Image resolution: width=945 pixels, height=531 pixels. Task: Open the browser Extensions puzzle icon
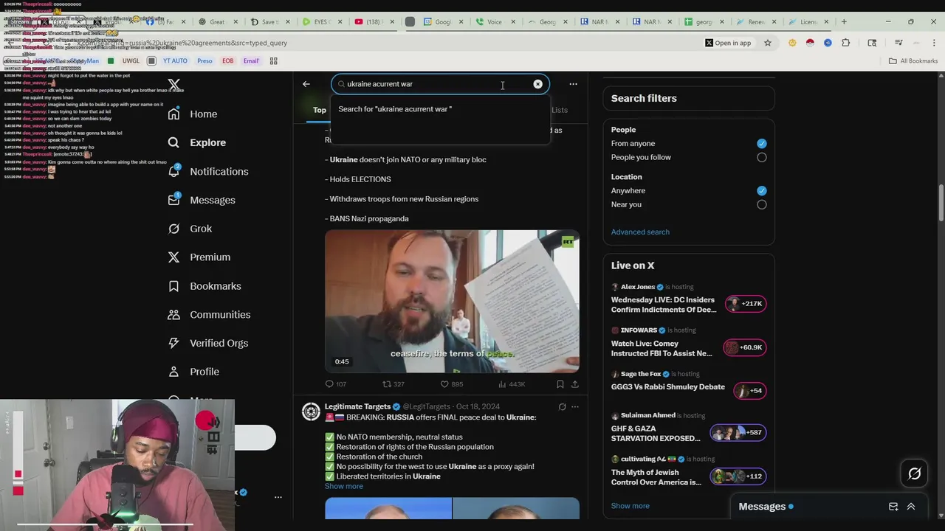[x=845, y=43]
